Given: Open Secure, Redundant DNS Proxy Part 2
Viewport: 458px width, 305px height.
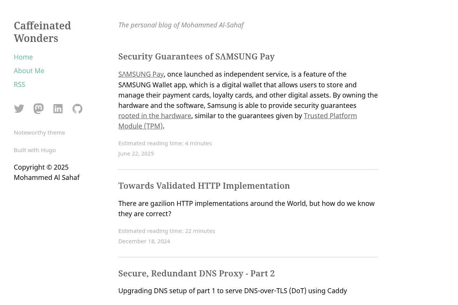Looking at the screenshot, I should (197, 273).
